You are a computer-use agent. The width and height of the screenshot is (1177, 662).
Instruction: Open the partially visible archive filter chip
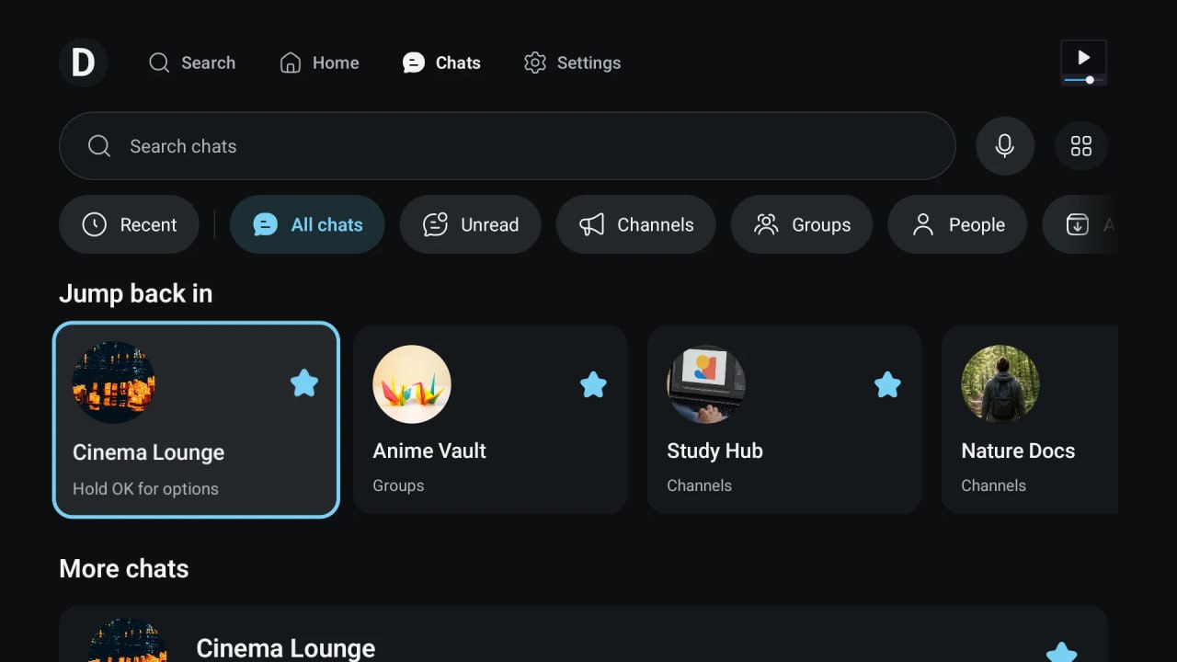(1080, 224)
